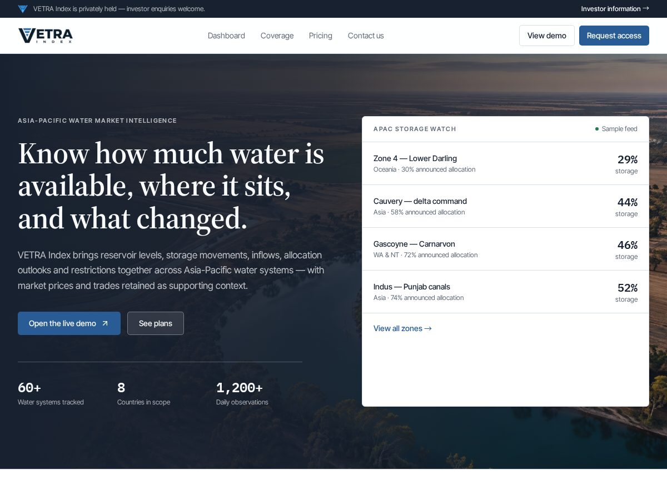Image resolution: width=667 pixels, height=500 pixels.
Task: Select Cauvery — delta command row
Action: [505, 206]
